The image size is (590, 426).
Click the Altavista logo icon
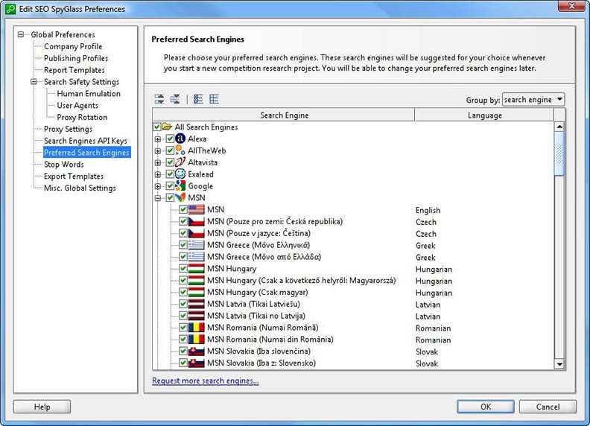click(x=181, y=162)
